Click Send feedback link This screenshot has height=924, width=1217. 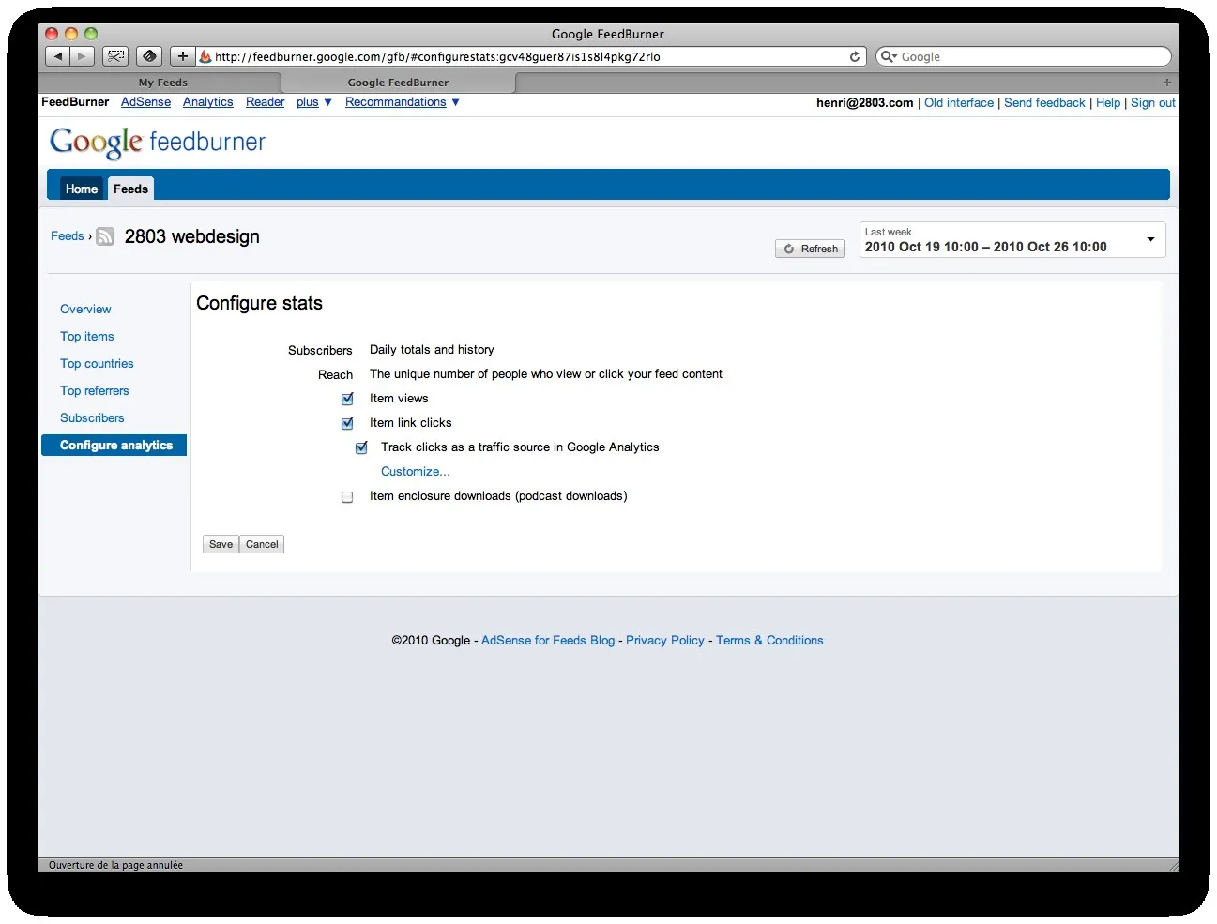point(1044,103)
